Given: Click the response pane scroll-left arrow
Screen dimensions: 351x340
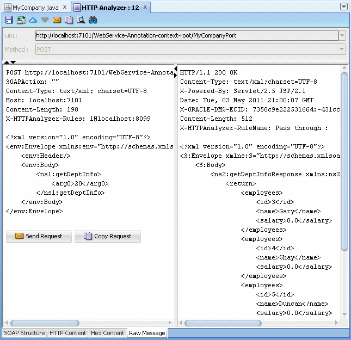Looking at the screenshot, I should click(181, 323).
